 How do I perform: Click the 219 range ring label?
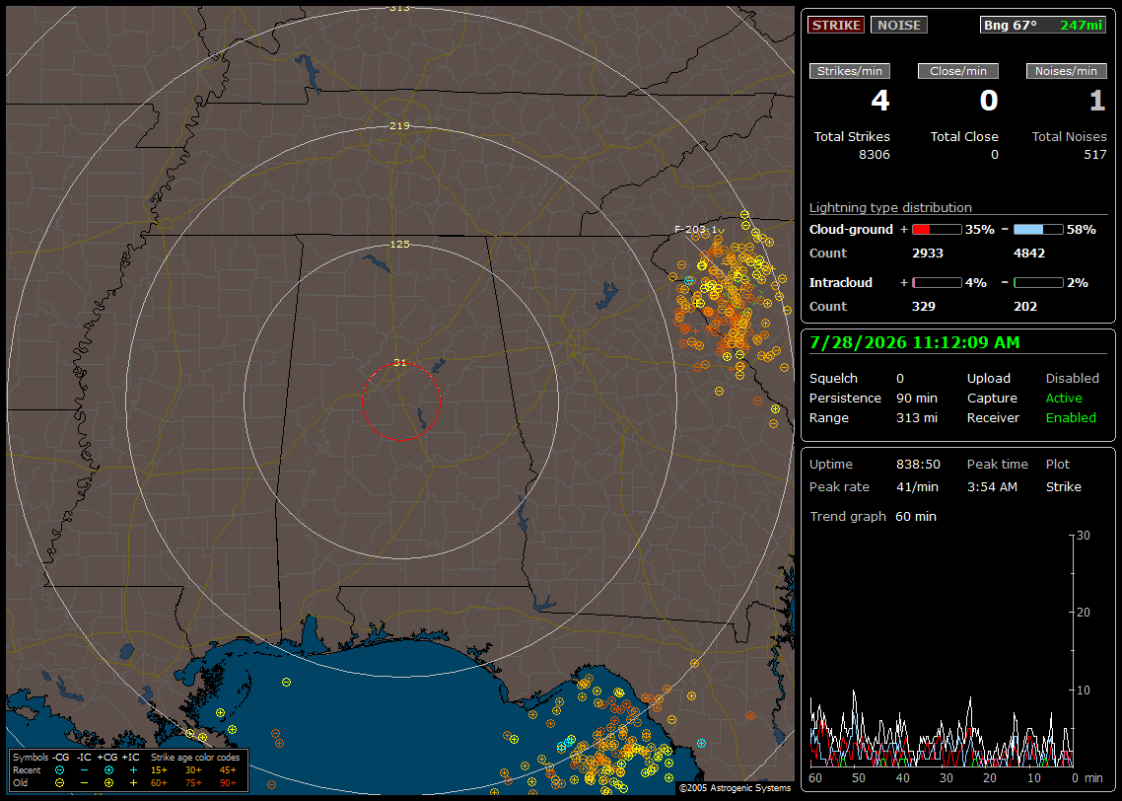pos(400,126)
